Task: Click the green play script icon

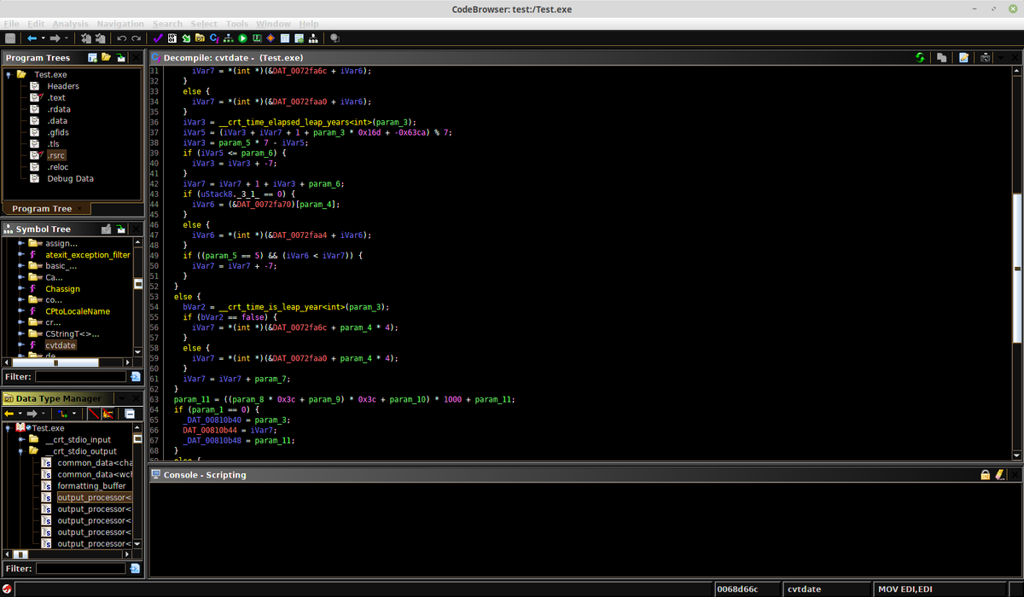Action: (242, 38)
